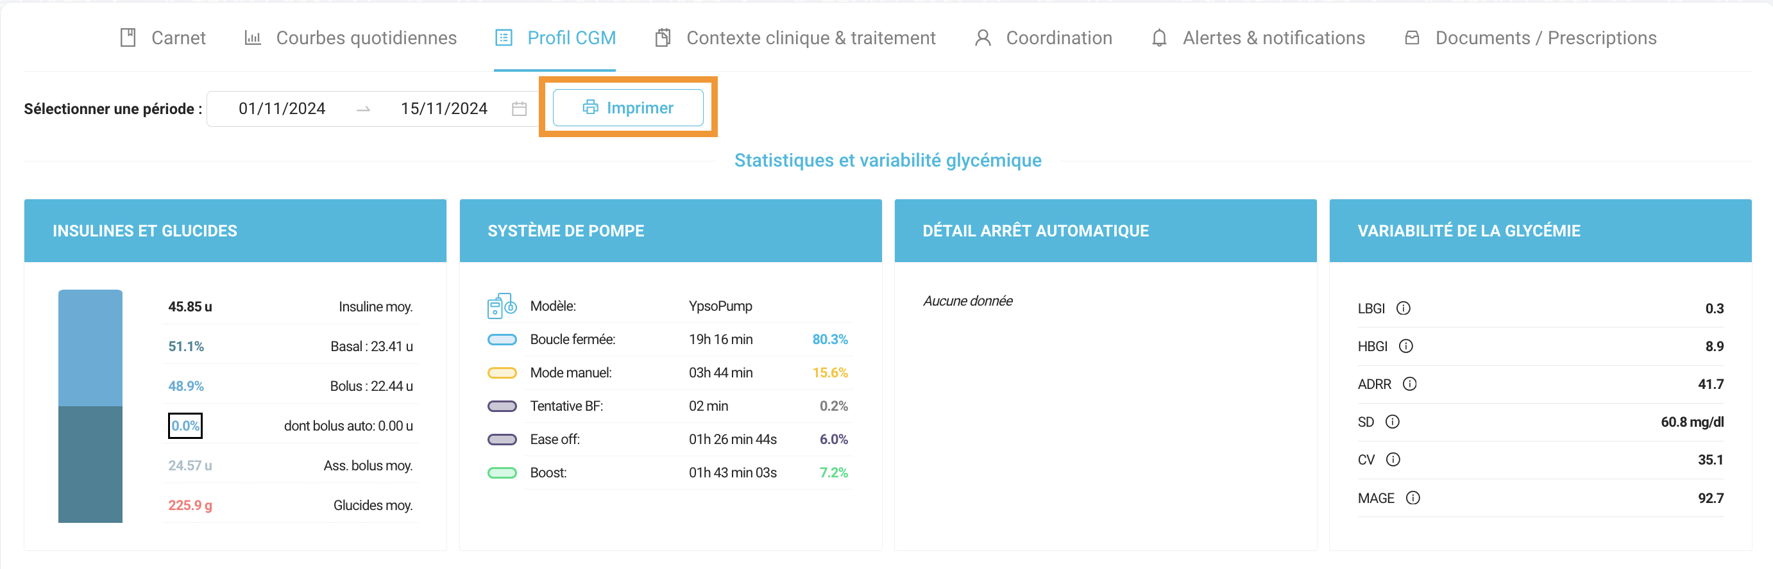Click the CV info icon
1773x569 pixels.
point(1393,459)
